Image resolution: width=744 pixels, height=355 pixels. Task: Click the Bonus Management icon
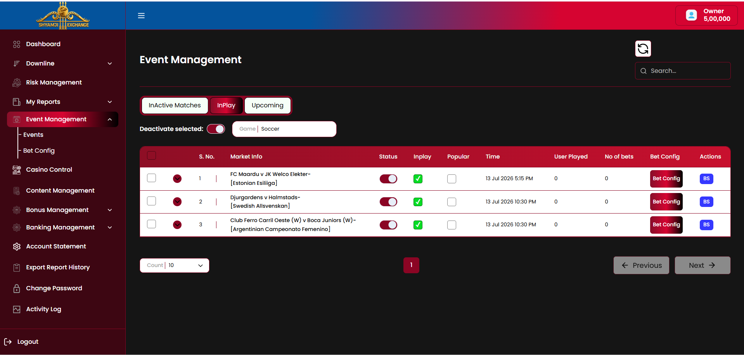(x=17, y=210)
